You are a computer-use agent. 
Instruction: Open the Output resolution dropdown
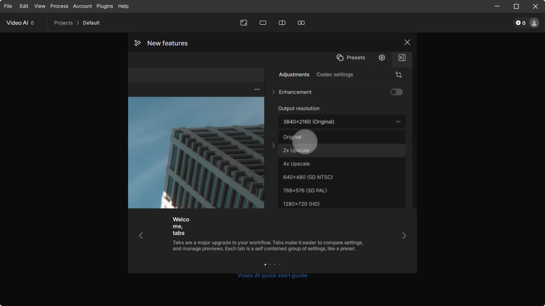342,122
